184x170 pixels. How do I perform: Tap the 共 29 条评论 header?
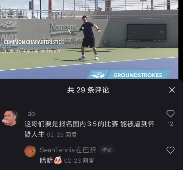point(88,90)
